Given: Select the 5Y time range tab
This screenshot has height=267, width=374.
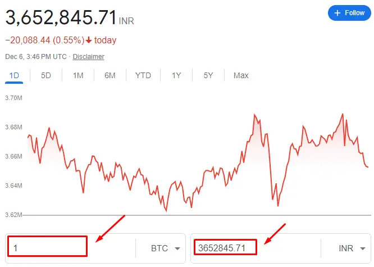Looking at the screenshot, I should pyautogui.click(x=208, y=75).
